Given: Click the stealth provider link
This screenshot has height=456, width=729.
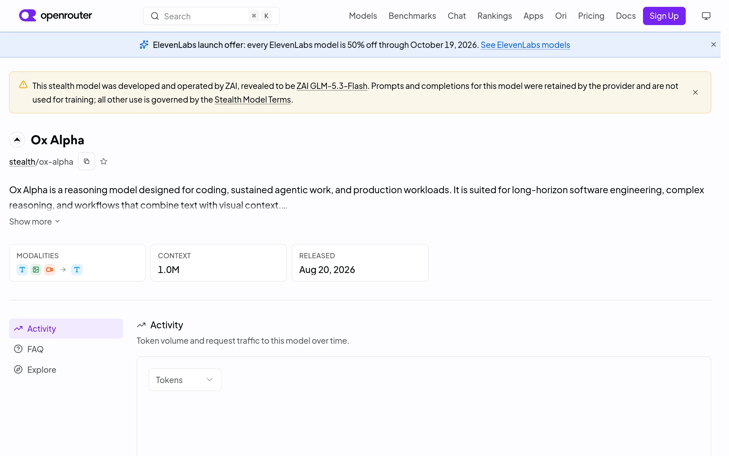Looking at the screenshot, I should click(22, 162).
